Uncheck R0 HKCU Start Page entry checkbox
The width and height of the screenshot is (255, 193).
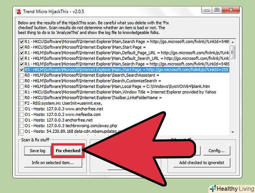(22, 47)
